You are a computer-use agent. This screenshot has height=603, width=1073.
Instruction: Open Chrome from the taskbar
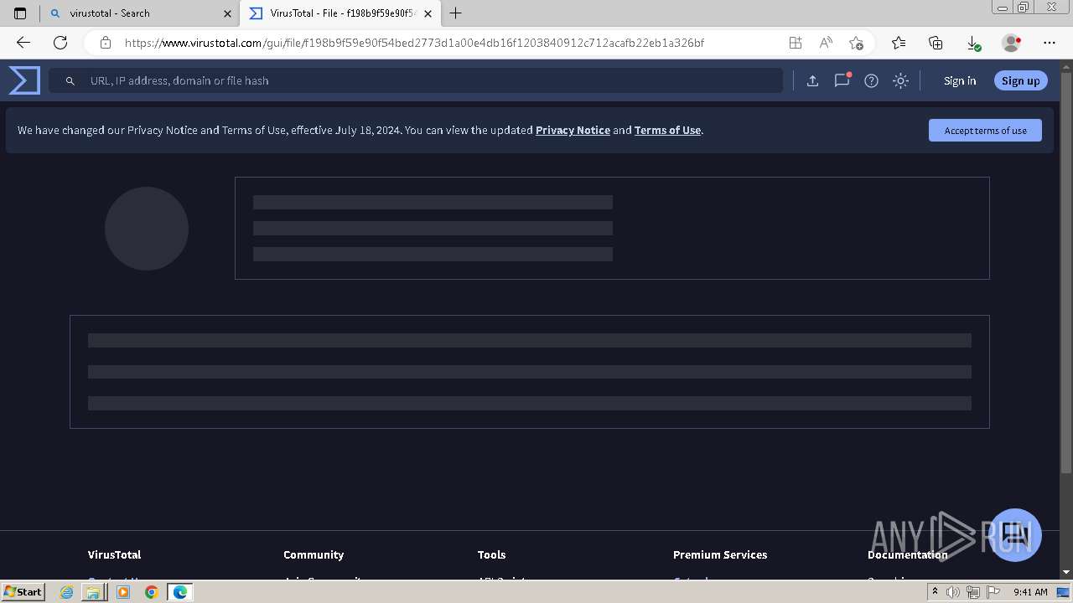click(x=151, y=592)
